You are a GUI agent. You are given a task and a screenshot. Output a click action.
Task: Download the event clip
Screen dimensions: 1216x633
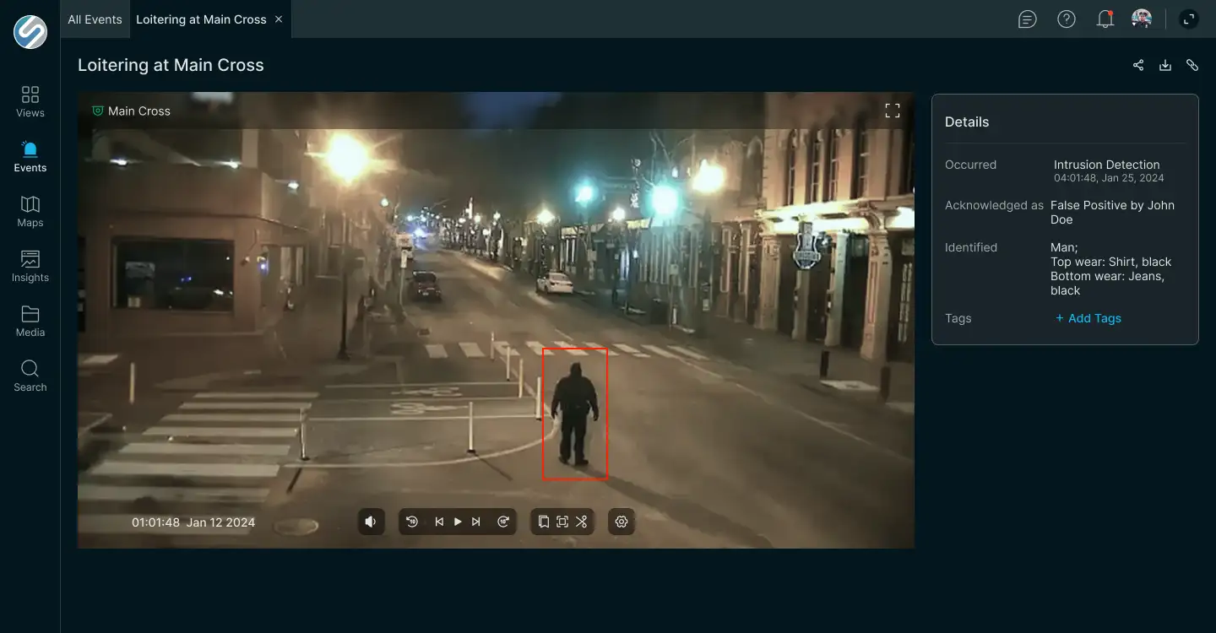click(x=1165, y=65)
